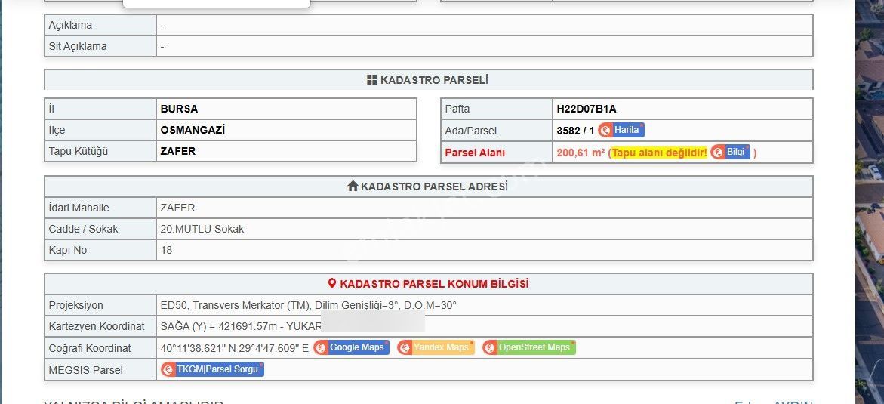Select the ZAFER value in Tapu Kütüğü row
884x404 pixels.
pos(178,151)
